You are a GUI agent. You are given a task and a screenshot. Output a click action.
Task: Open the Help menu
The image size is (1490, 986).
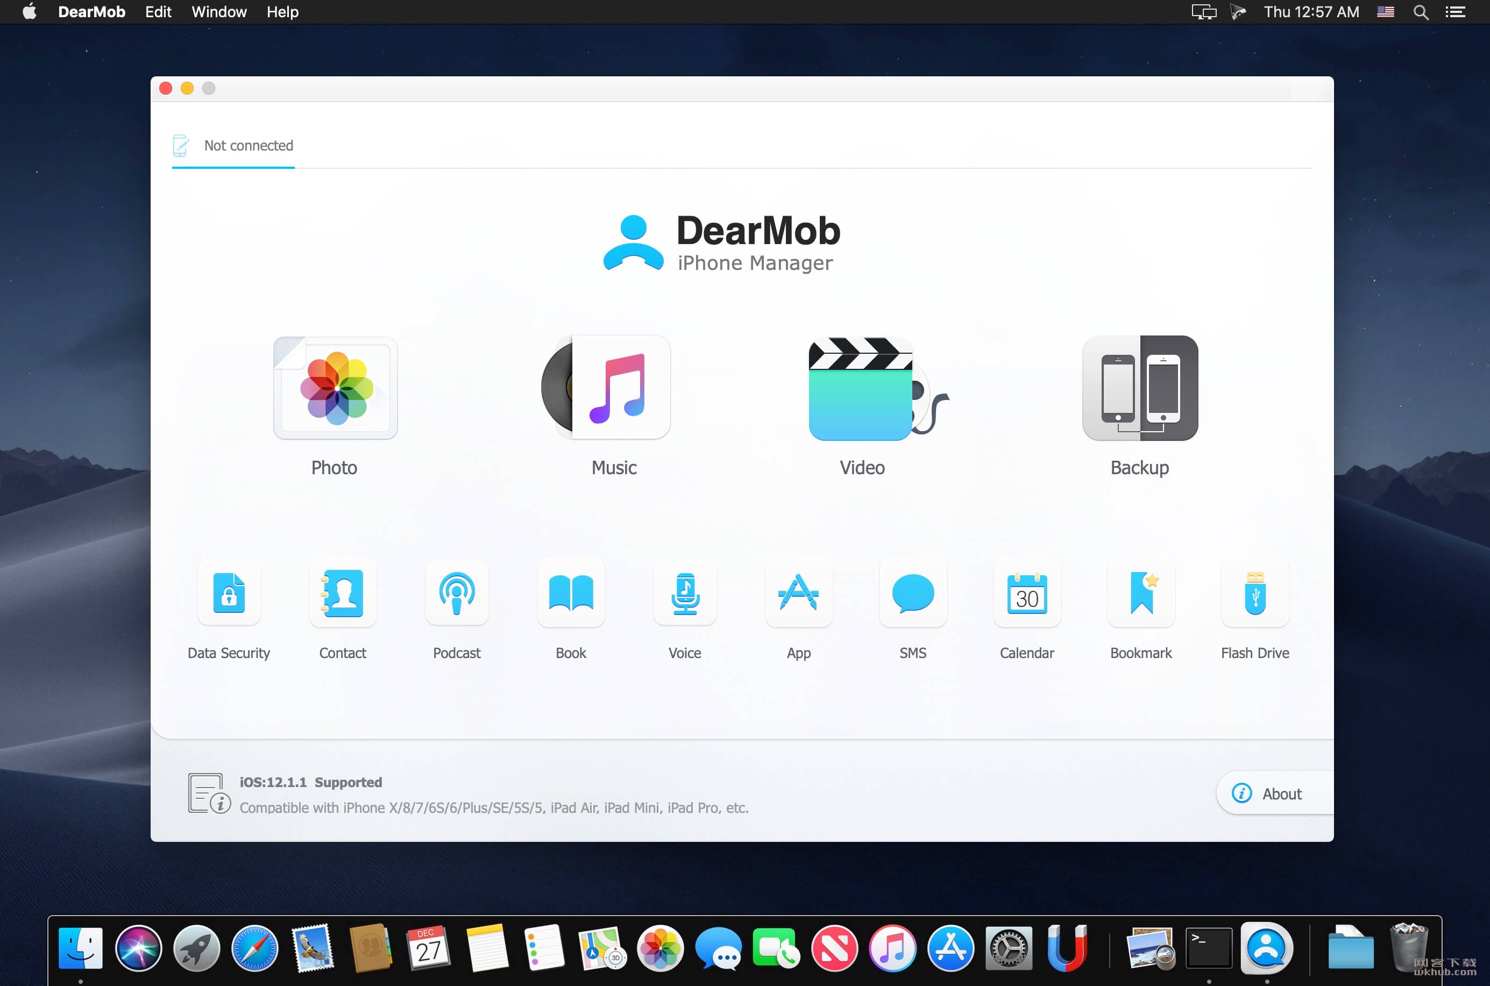[282, 12]
